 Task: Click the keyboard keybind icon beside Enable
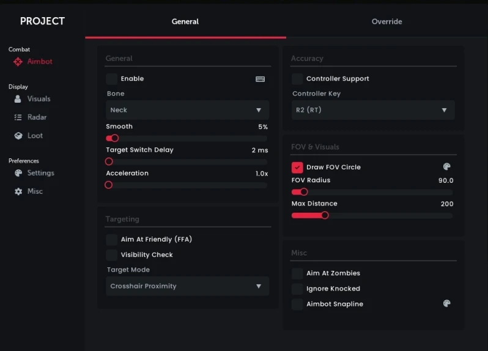pos(260,79)
